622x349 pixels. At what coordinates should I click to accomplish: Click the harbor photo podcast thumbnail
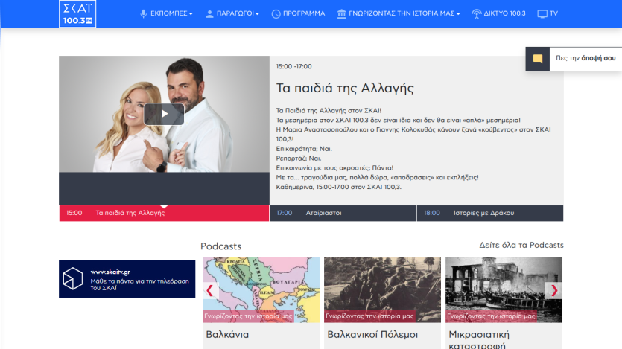coord(504,289)
